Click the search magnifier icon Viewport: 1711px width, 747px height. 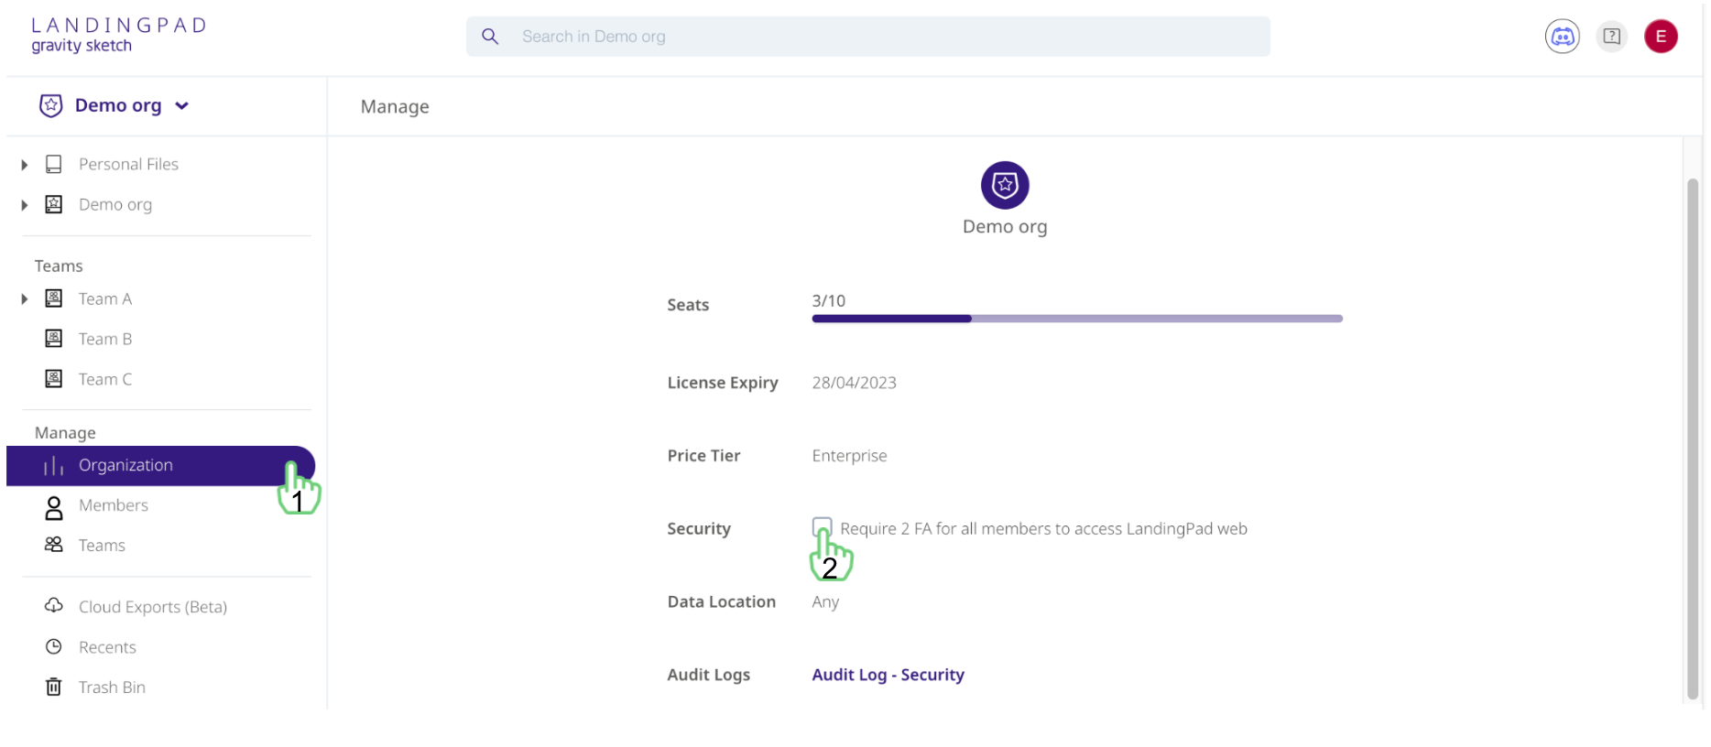[490, 37]
